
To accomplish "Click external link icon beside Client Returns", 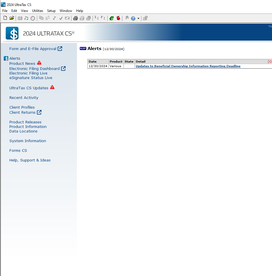I will point(39,112).
